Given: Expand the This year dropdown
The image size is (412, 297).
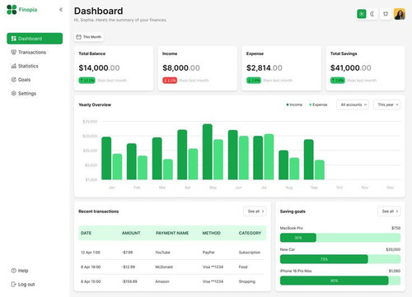Looking at the screenshot, I should [x=387, y=104].
